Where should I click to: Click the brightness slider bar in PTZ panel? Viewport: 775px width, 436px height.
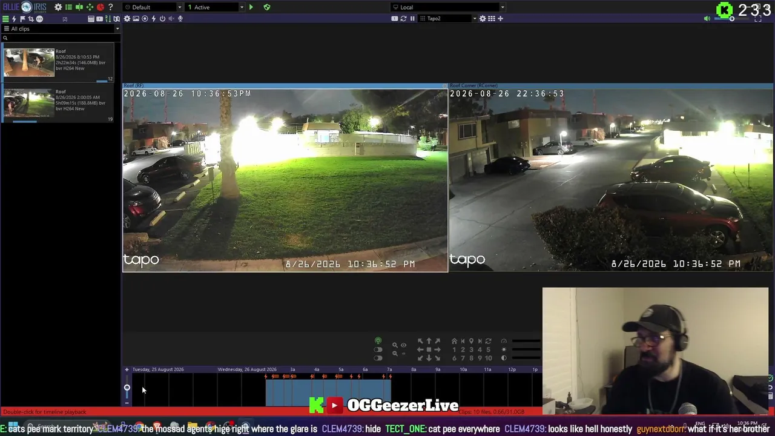526,349
